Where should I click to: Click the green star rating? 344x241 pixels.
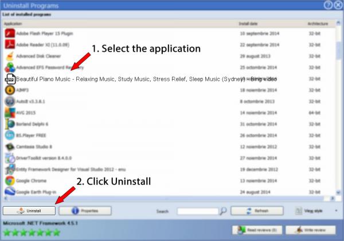32,232
